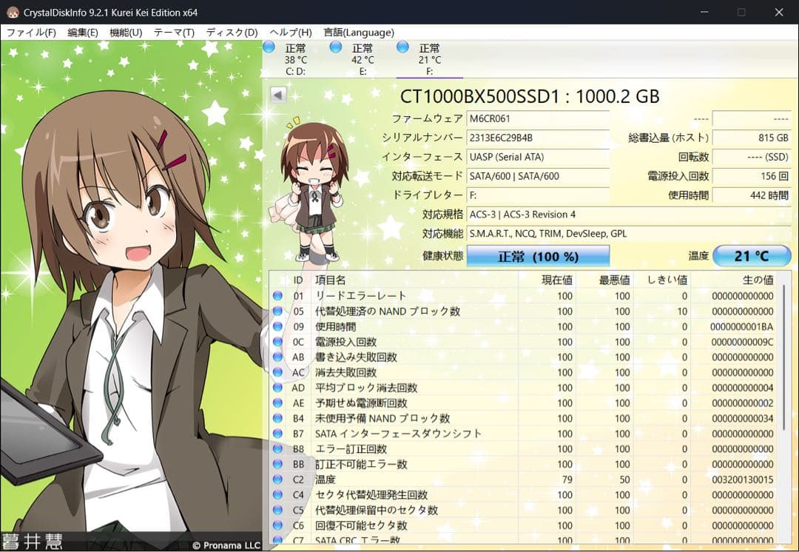Click current value 79 in 温度 row
This screenshot has height=552, width=799.
click(x=567, y=479)
